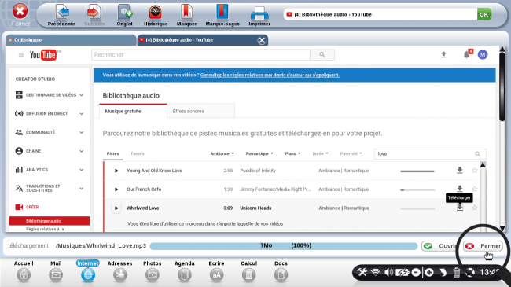Click the YouTube upload arrow icon

[x=443, y=54]
